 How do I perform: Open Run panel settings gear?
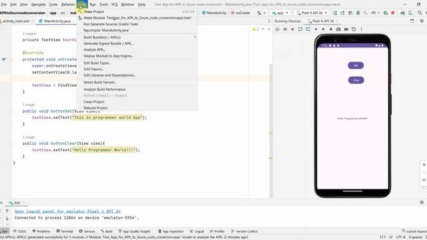pyautogui.click(x=422, y=203)
